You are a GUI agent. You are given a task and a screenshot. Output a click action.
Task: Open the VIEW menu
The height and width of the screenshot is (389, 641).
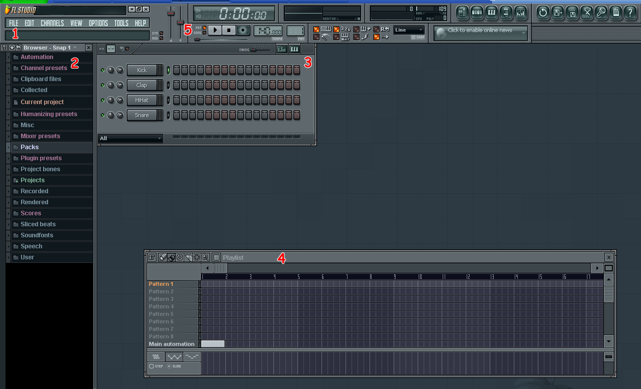click(x=76, y=23)
